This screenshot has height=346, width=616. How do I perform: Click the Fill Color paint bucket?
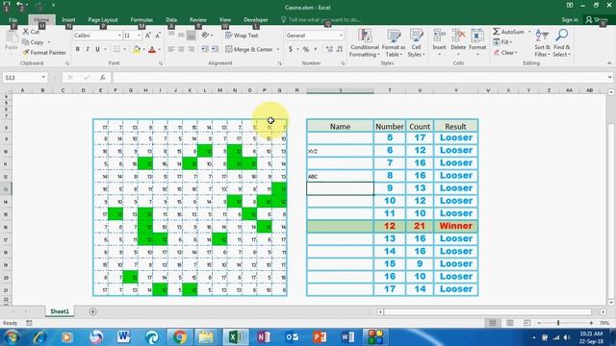tap(137, 49)
